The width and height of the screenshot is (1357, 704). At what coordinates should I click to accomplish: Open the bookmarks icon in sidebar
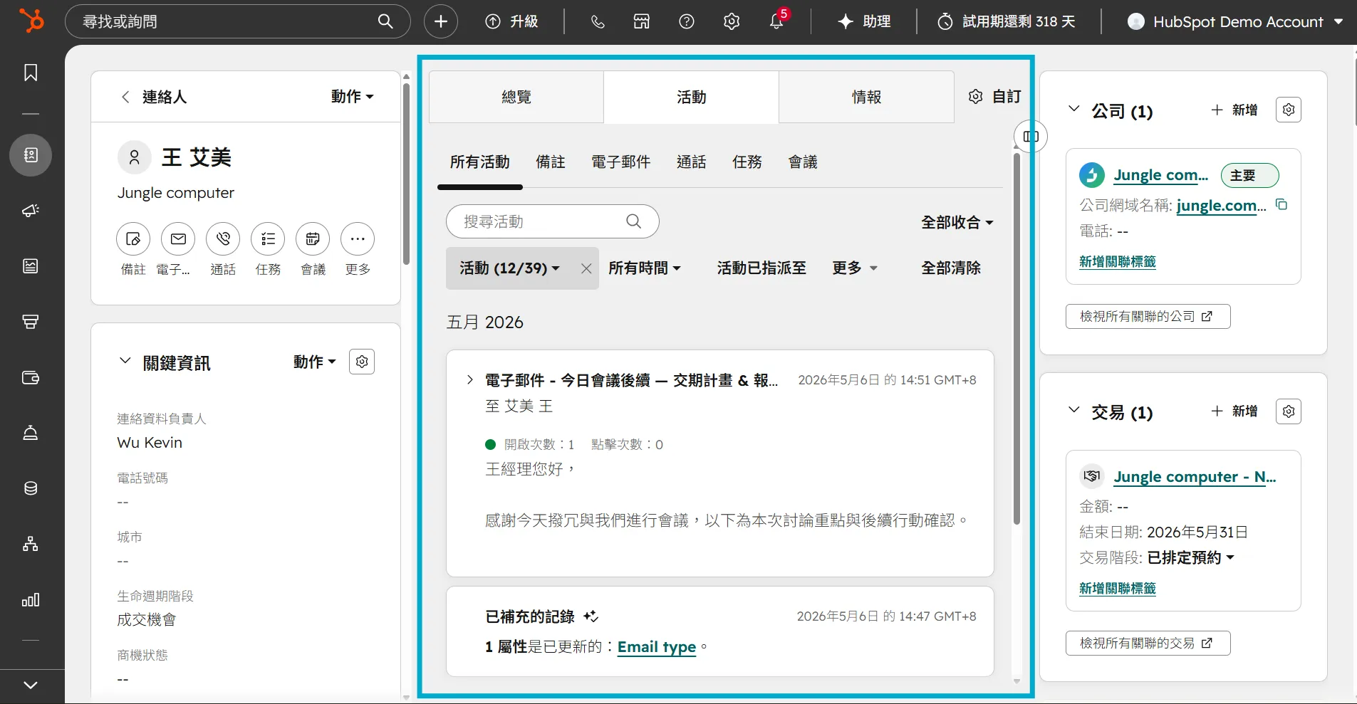click(31, 73)
